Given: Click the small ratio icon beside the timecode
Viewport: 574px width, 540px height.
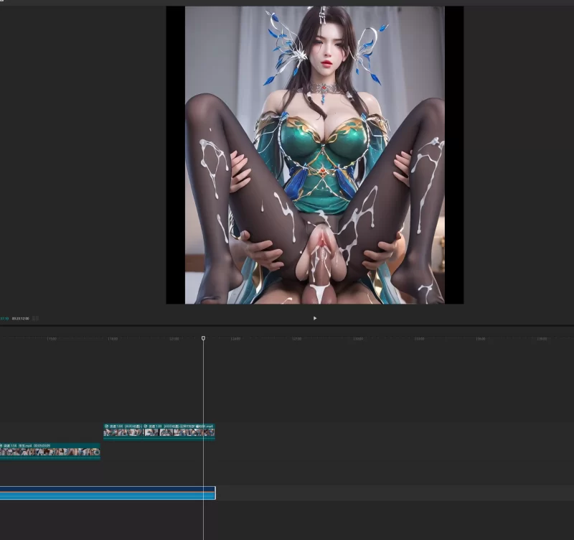Looking at the screenshot, I should pos(36,318).
